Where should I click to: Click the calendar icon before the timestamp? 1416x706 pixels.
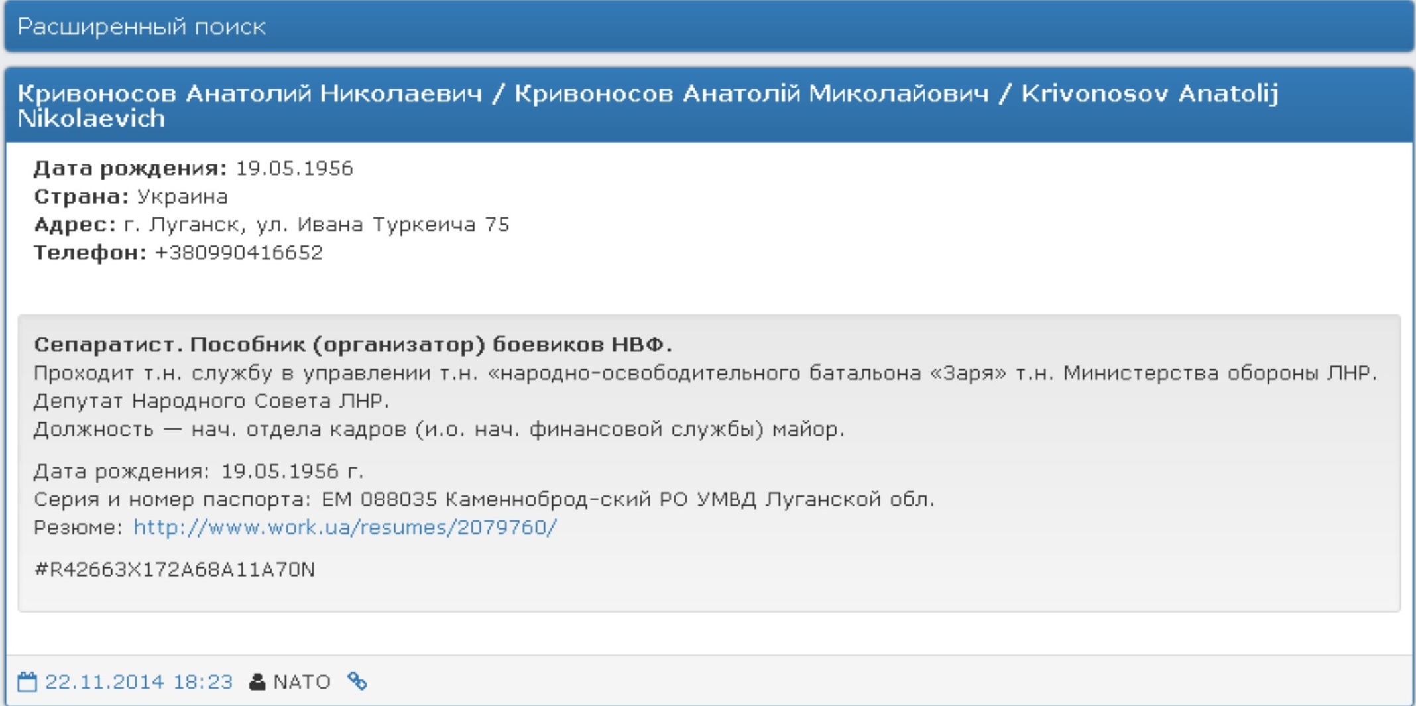tap(28, 680)
